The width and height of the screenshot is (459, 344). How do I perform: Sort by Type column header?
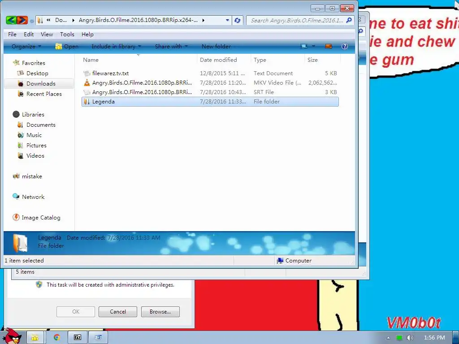pos(260,60)
